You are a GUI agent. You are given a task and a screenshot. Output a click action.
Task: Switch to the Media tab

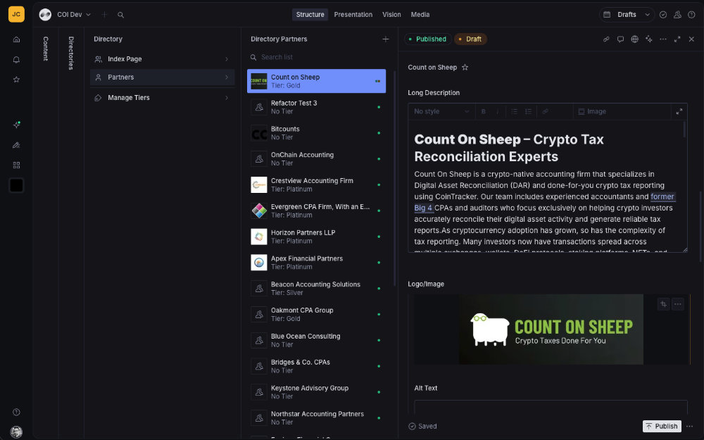[420, 15]
